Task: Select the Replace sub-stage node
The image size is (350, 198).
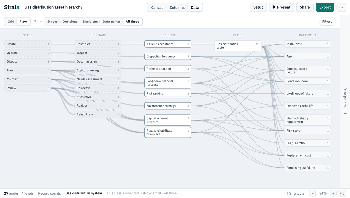Action: coord(98,106)
